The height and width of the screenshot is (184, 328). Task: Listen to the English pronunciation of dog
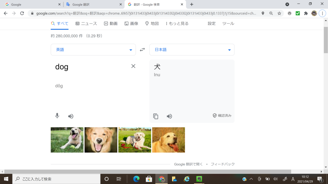click(x=71, y=116)
